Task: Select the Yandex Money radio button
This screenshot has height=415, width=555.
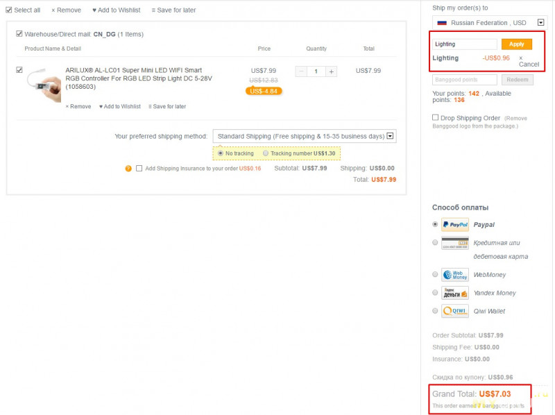Action: (435, 292)
